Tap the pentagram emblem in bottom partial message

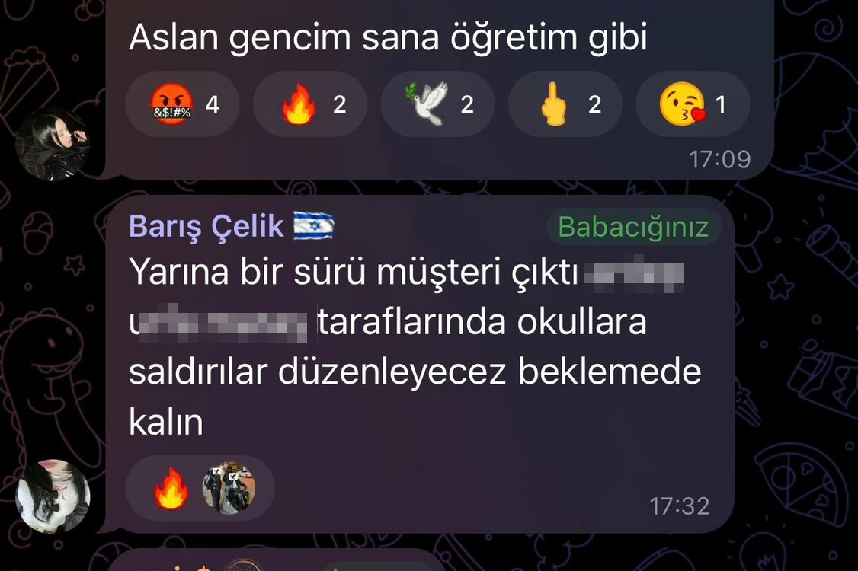[244, 565]
